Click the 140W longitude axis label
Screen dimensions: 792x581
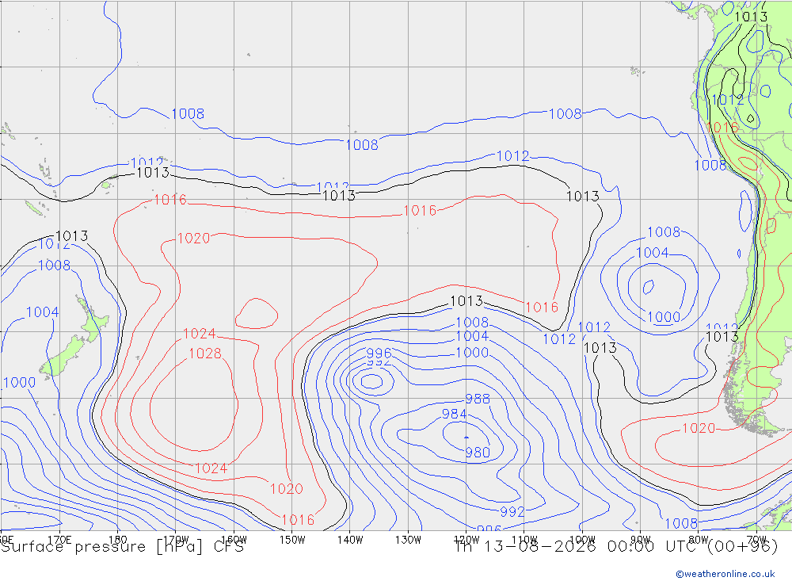(x=350, y=540)
